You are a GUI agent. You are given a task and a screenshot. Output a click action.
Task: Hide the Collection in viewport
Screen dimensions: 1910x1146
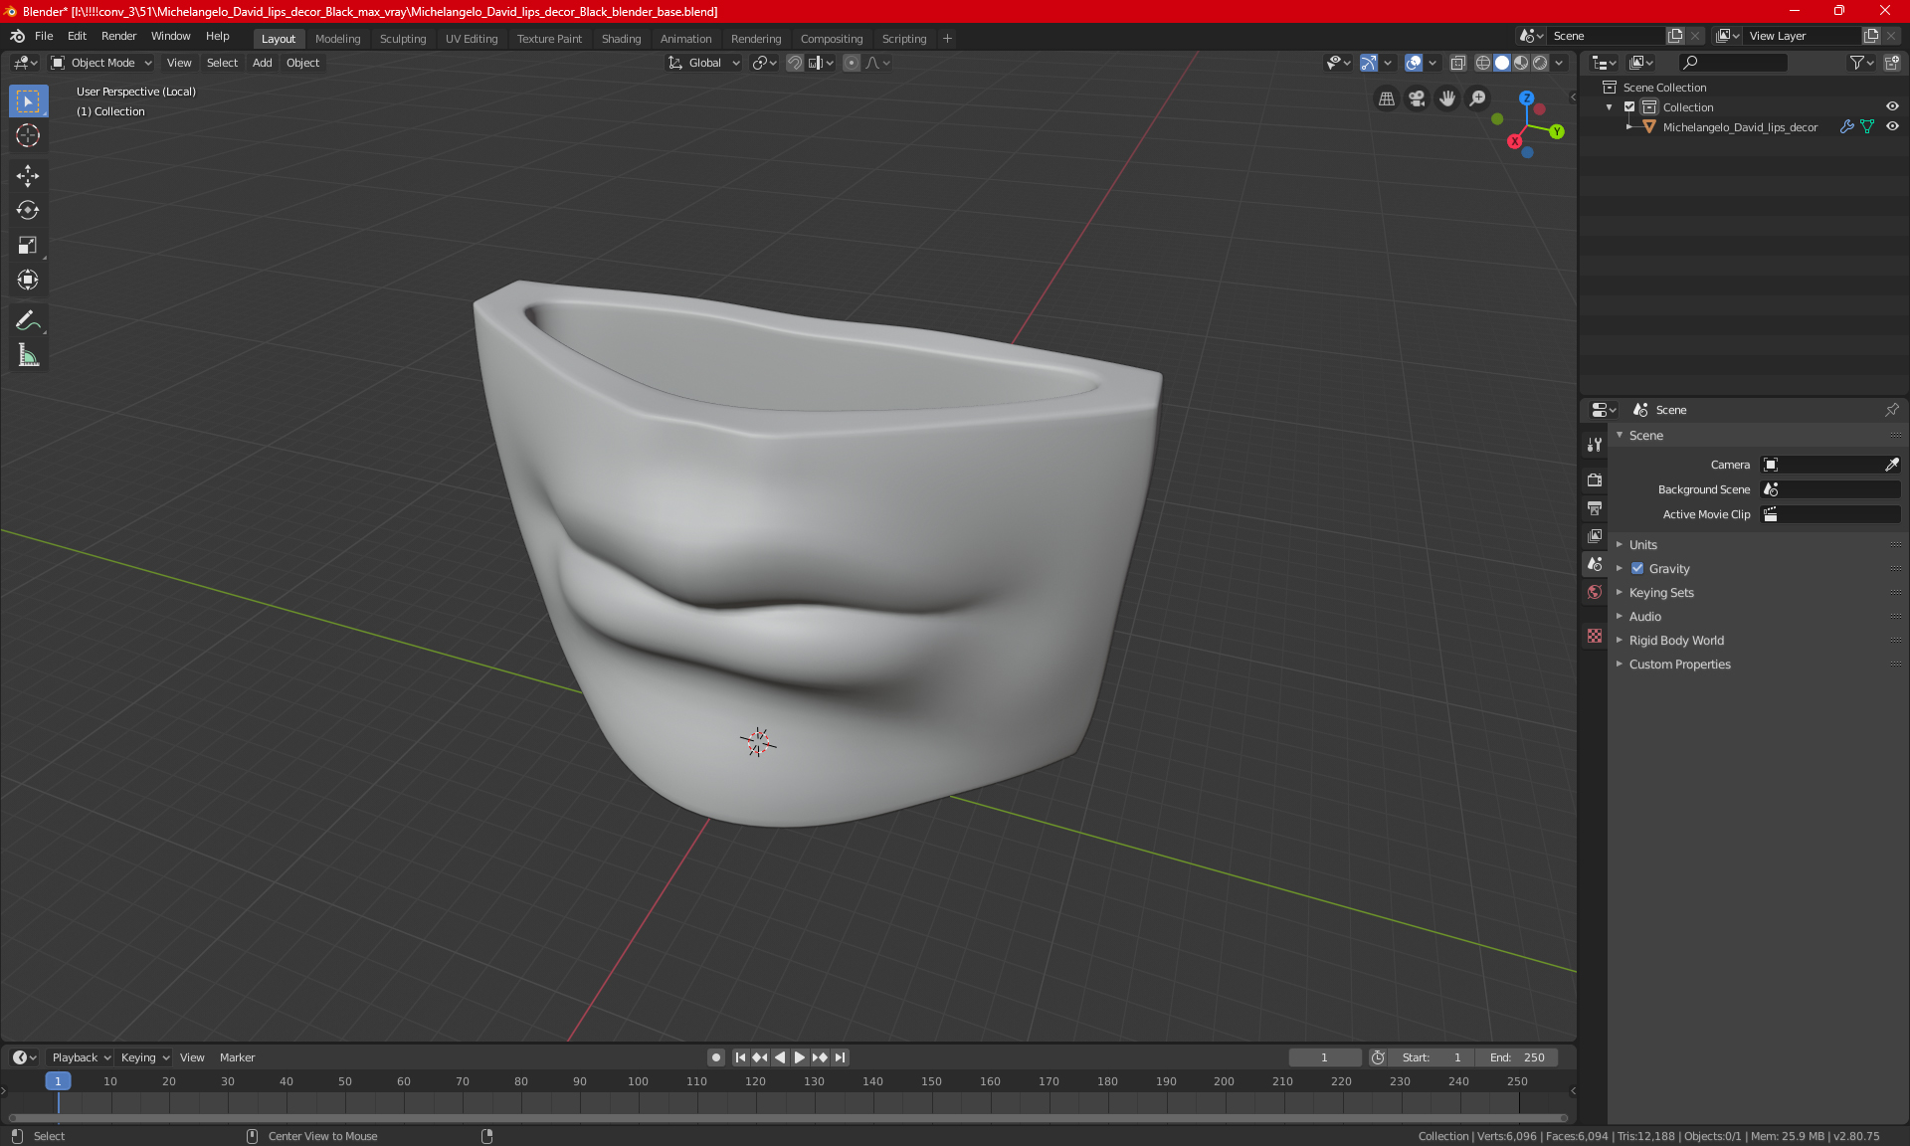tap(1892, 107)
